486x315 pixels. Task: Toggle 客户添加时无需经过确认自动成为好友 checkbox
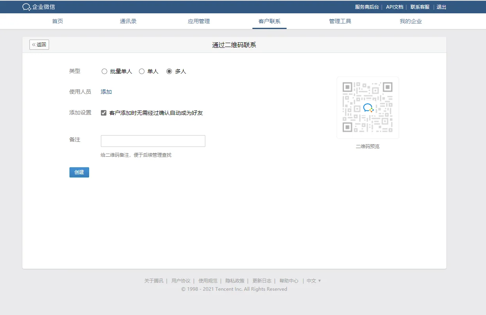(104, 113)
